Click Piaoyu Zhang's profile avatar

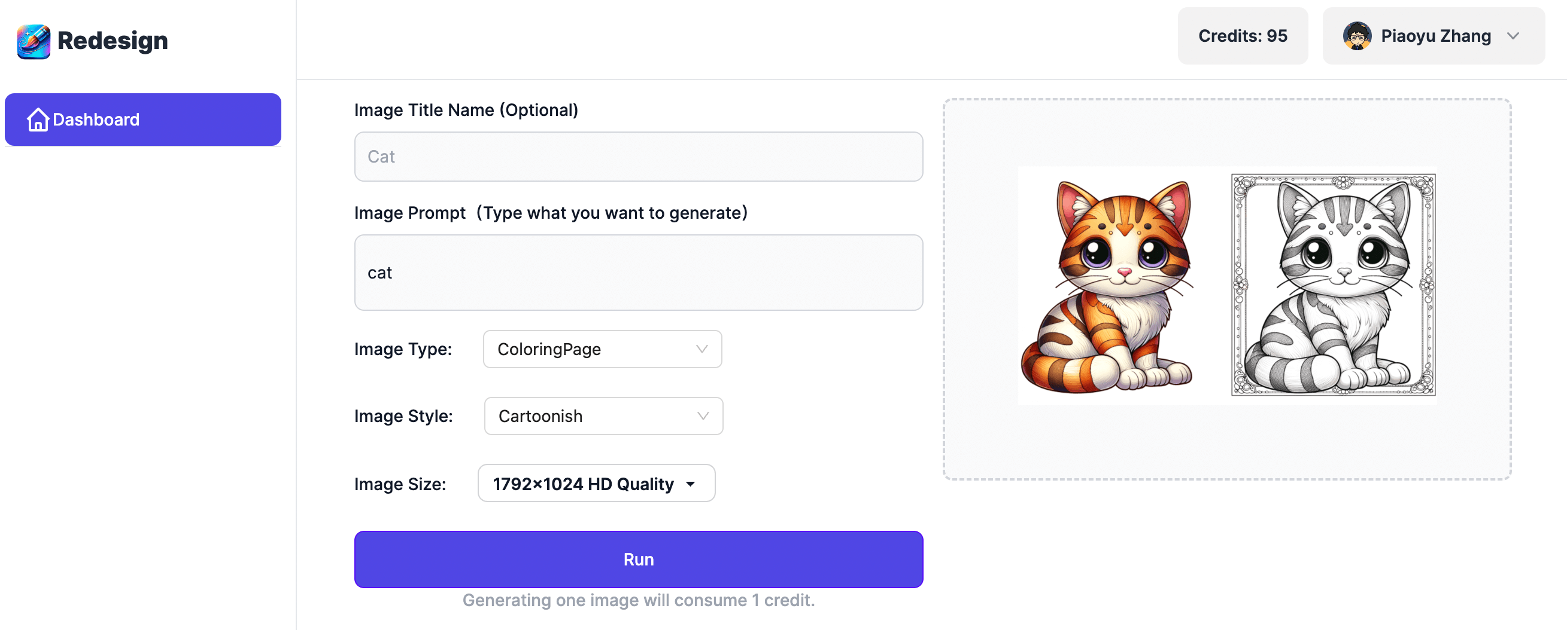coord(1358,36)
